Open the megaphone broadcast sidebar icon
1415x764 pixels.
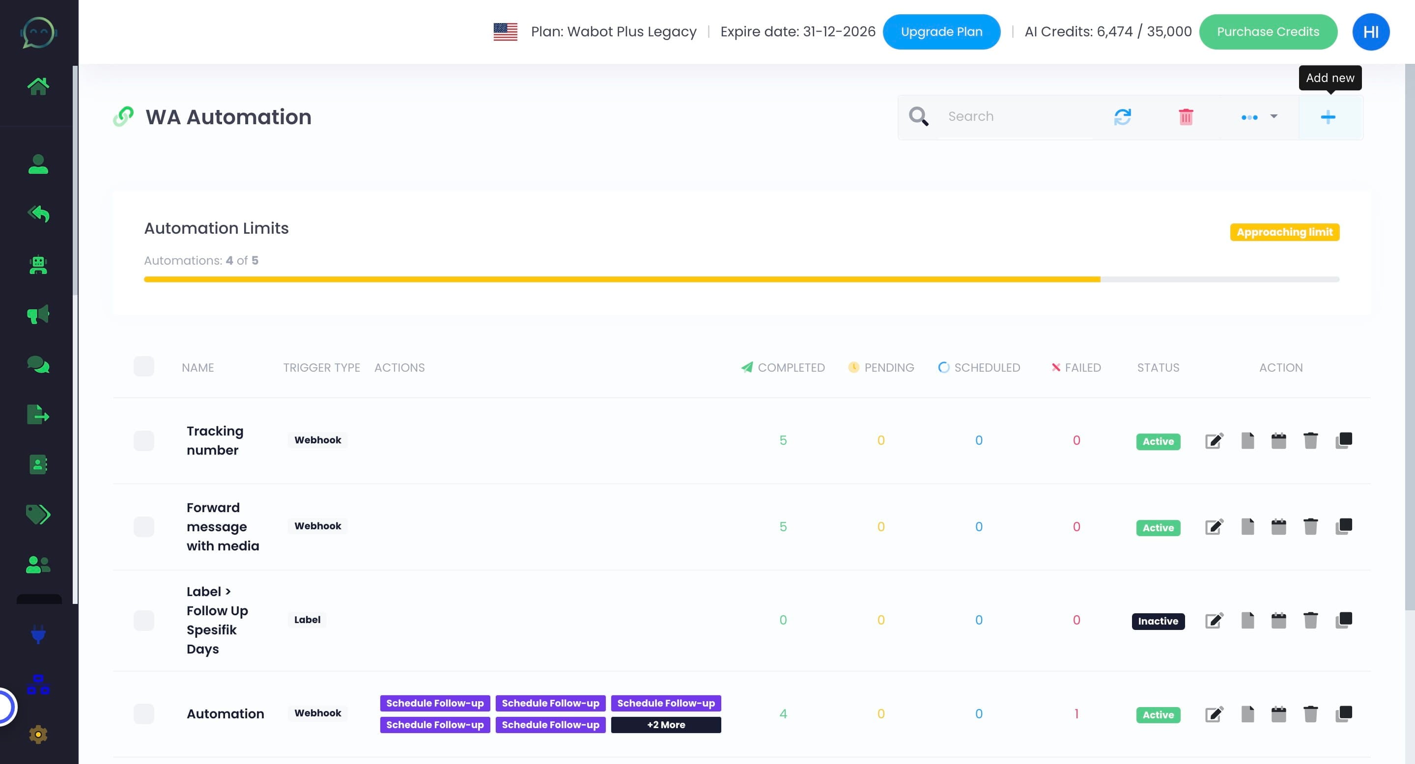pyautogui.click(x=38, y=315)
